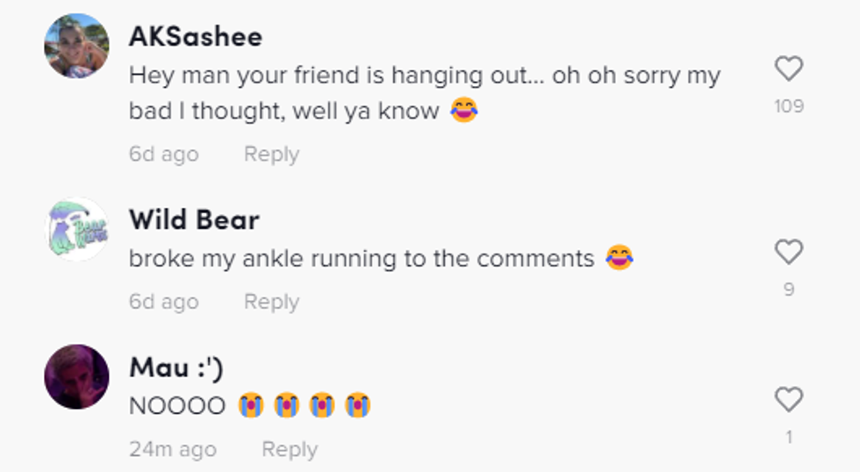This screenshot has height=472, width=860.
Task: Toggle the heart on Mau's comment
Action: [789, 400]
